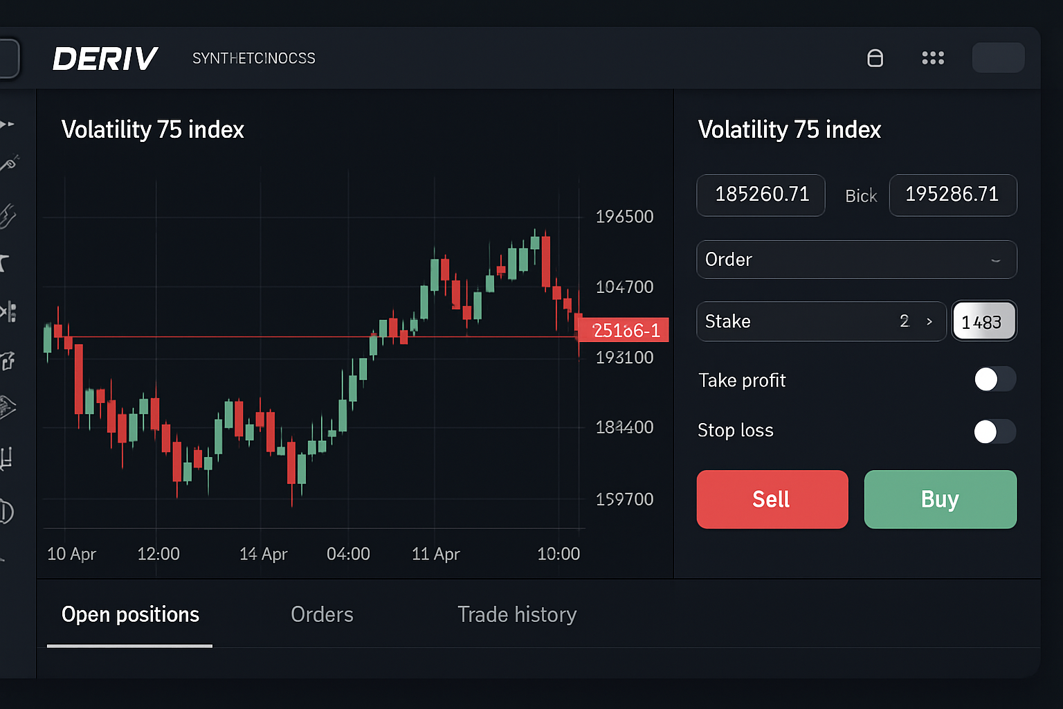The image size is (1063, 709).
Task: Select the stake amount field showing 1483
Action: coord(984,321)
